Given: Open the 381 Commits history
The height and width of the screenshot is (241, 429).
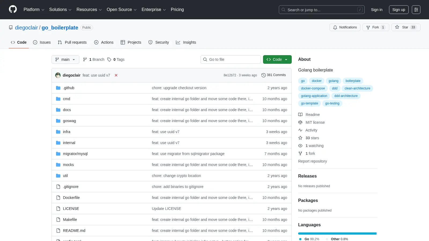Looking at the screenshot, I should point(273,75).
